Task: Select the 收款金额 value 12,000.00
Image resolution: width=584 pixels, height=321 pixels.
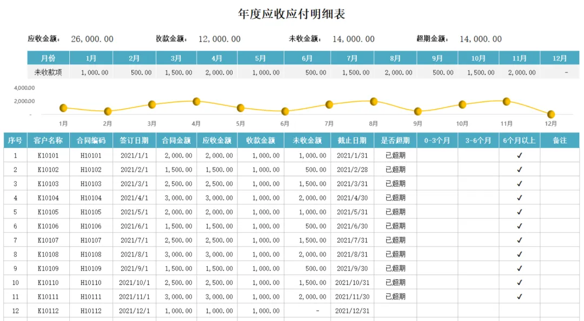Action: tap(220, 39)
